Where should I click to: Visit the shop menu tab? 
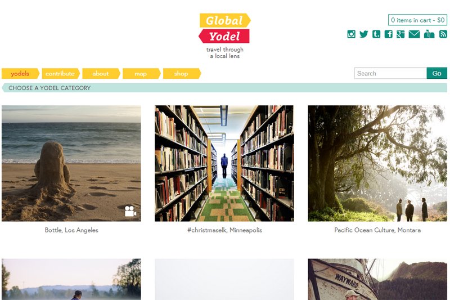pos(182,74)
